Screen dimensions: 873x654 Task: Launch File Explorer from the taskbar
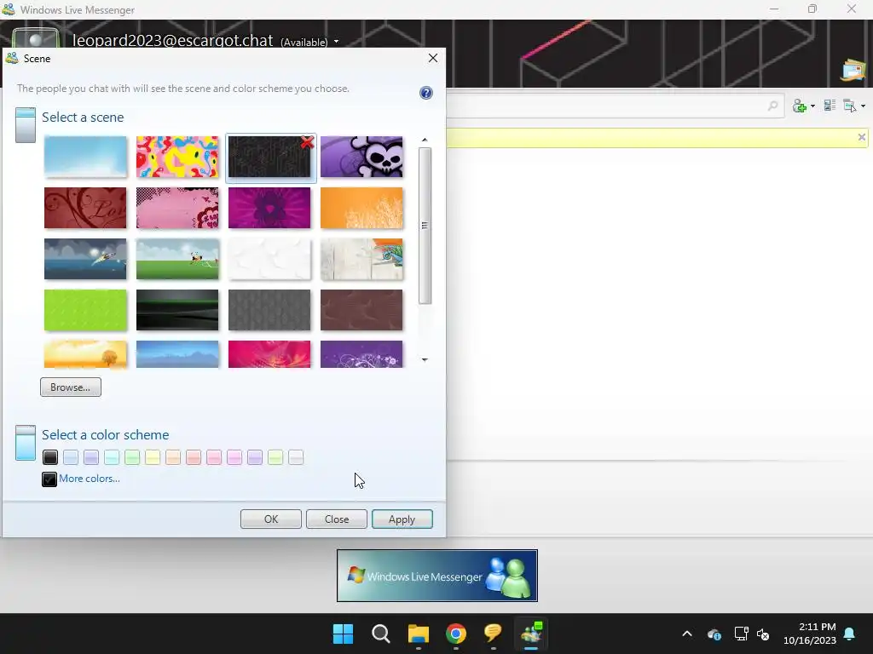[x=418, y=634]
